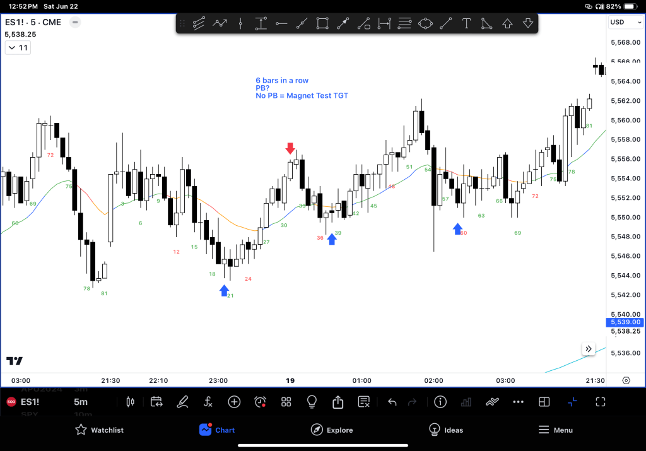The width and height of the screenshot is (646, 451).
Task: Select the Text drawing tool
Action: point(467,24)
